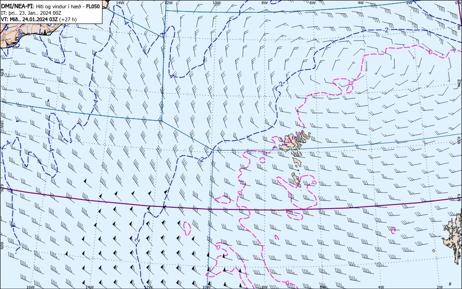This screenshot has height=289, width=462.
Task: Click the "VT: Mið.. 24.01.2024 03Z" valid time
Action: (x=30, y=19)
